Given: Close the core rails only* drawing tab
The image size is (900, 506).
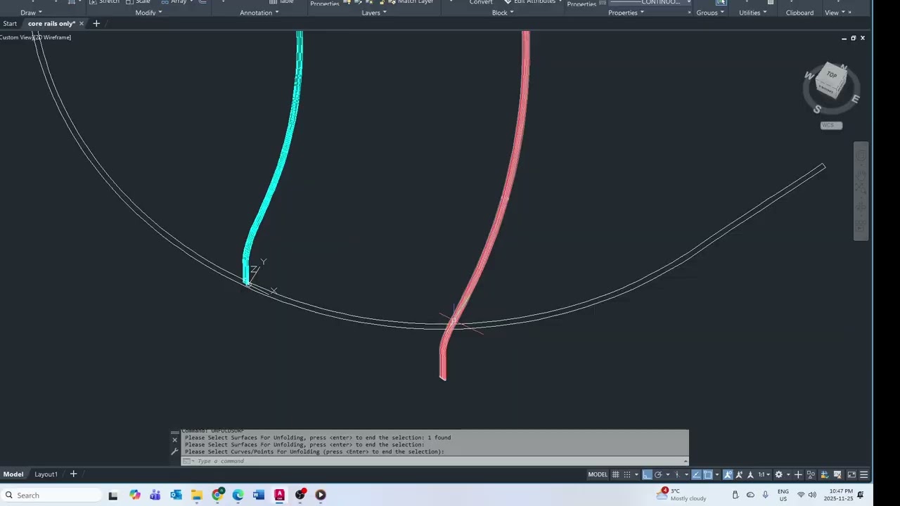Looking at the screenshot, I should click(81, 23).
